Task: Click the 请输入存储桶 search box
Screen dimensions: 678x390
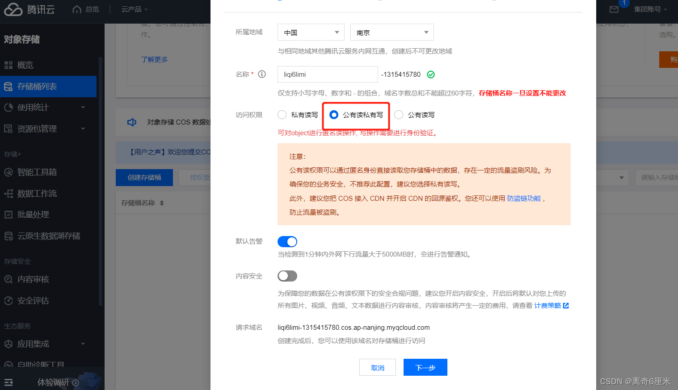Action: tap(657, 178)
